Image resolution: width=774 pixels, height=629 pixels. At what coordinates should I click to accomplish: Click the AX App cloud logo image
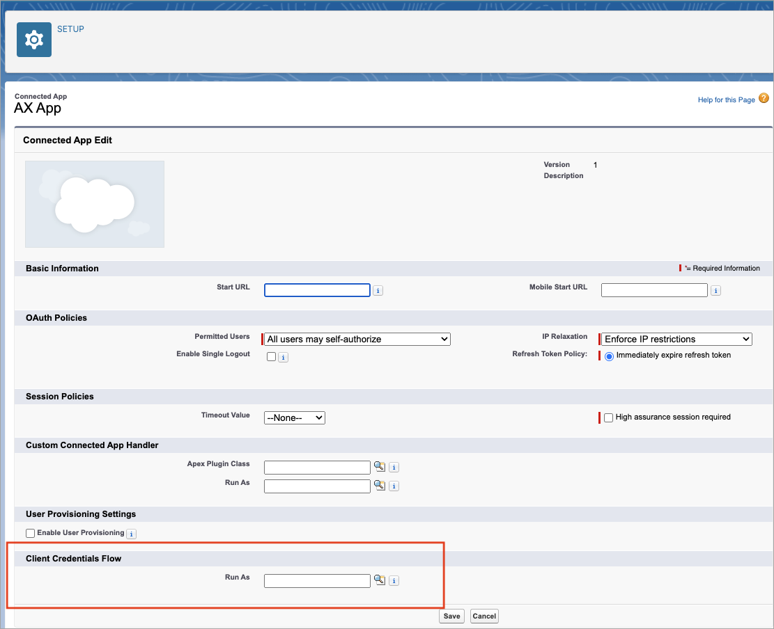coord(95,204)
